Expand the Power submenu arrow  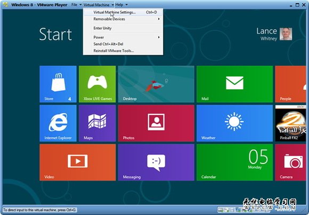pyautogui.click(x=159, y=37)
